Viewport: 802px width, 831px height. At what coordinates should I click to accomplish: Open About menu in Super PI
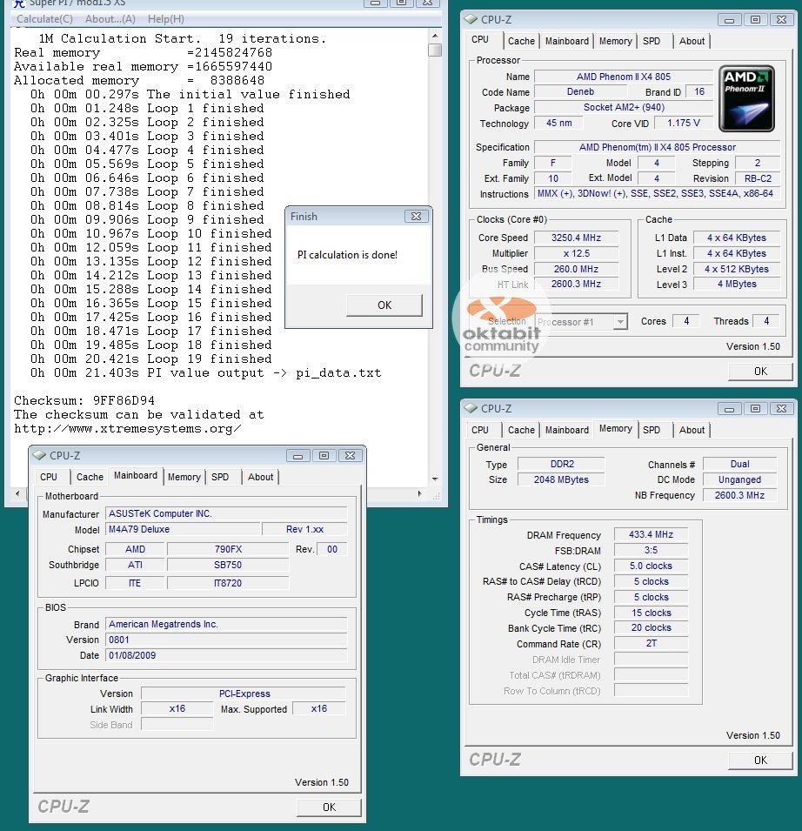(x=110, y=19)
